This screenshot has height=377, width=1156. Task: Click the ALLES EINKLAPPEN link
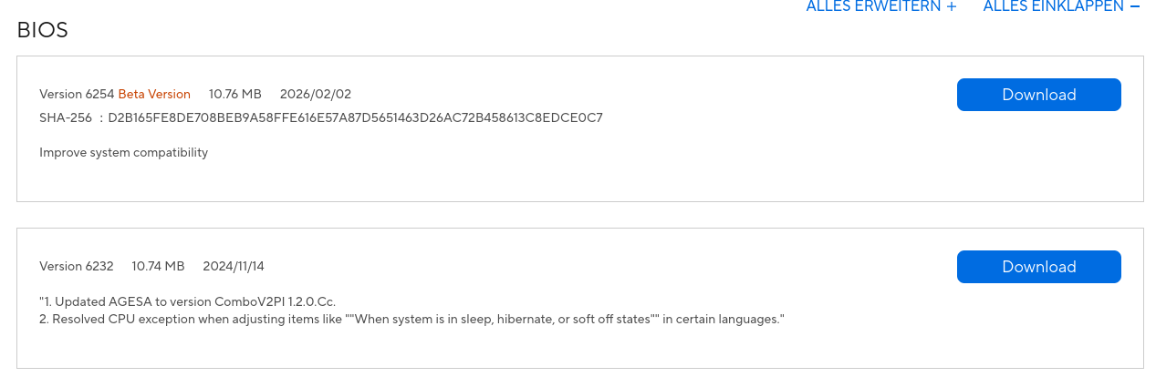pos(1061,6)
